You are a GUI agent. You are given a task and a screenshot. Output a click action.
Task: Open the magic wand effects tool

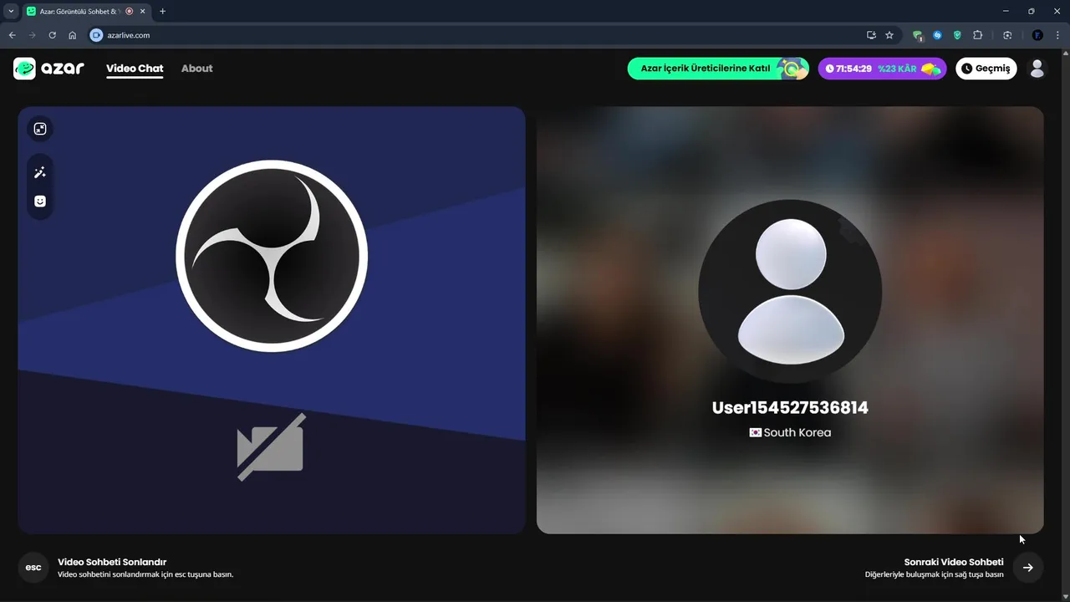(40, 172)
